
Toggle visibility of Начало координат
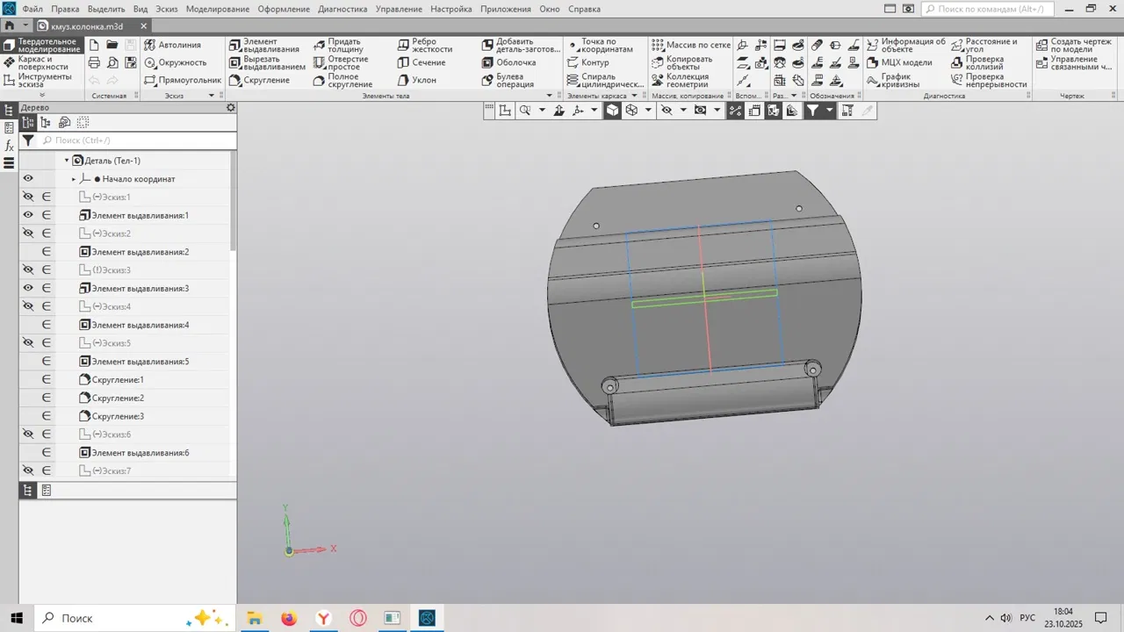pyautogui.click(x=28, y=179)
